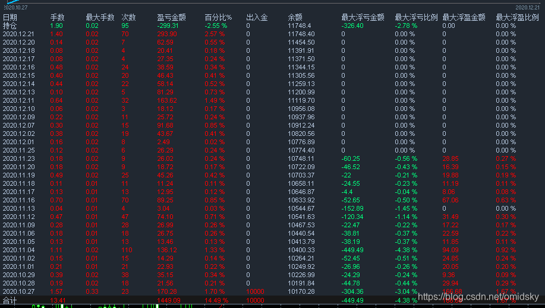Click the 手数 column header
Viewport: 545px width, 308px height.
(x=57, y=17)
